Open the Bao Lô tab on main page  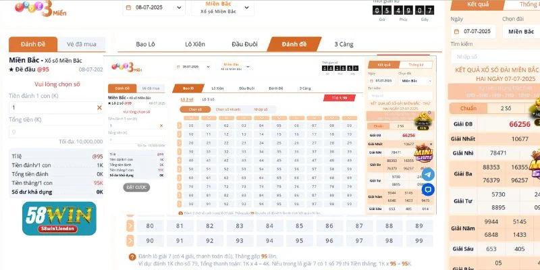pos(145,44)
